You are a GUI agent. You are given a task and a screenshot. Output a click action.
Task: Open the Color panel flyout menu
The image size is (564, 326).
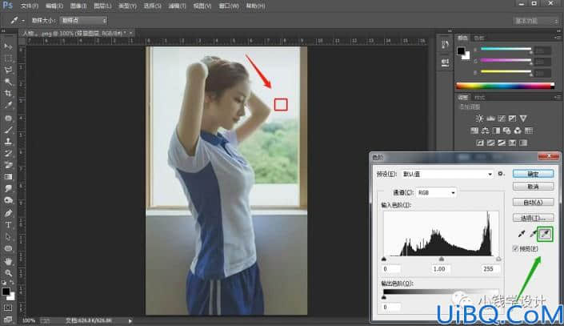[557, 38]
